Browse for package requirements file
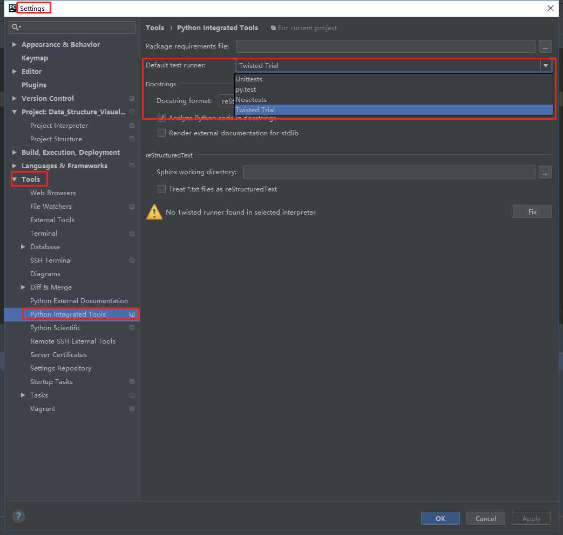 545,46
